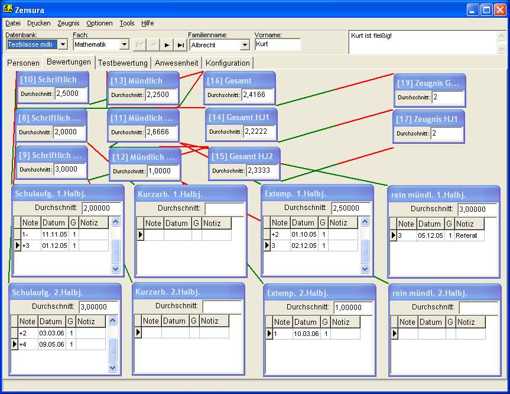The width and height of the screenshot is (510, 394).
Task: Click the [13] Mündlich Durchschnitt value 2,2500
Action: click(x=161, y=95)
